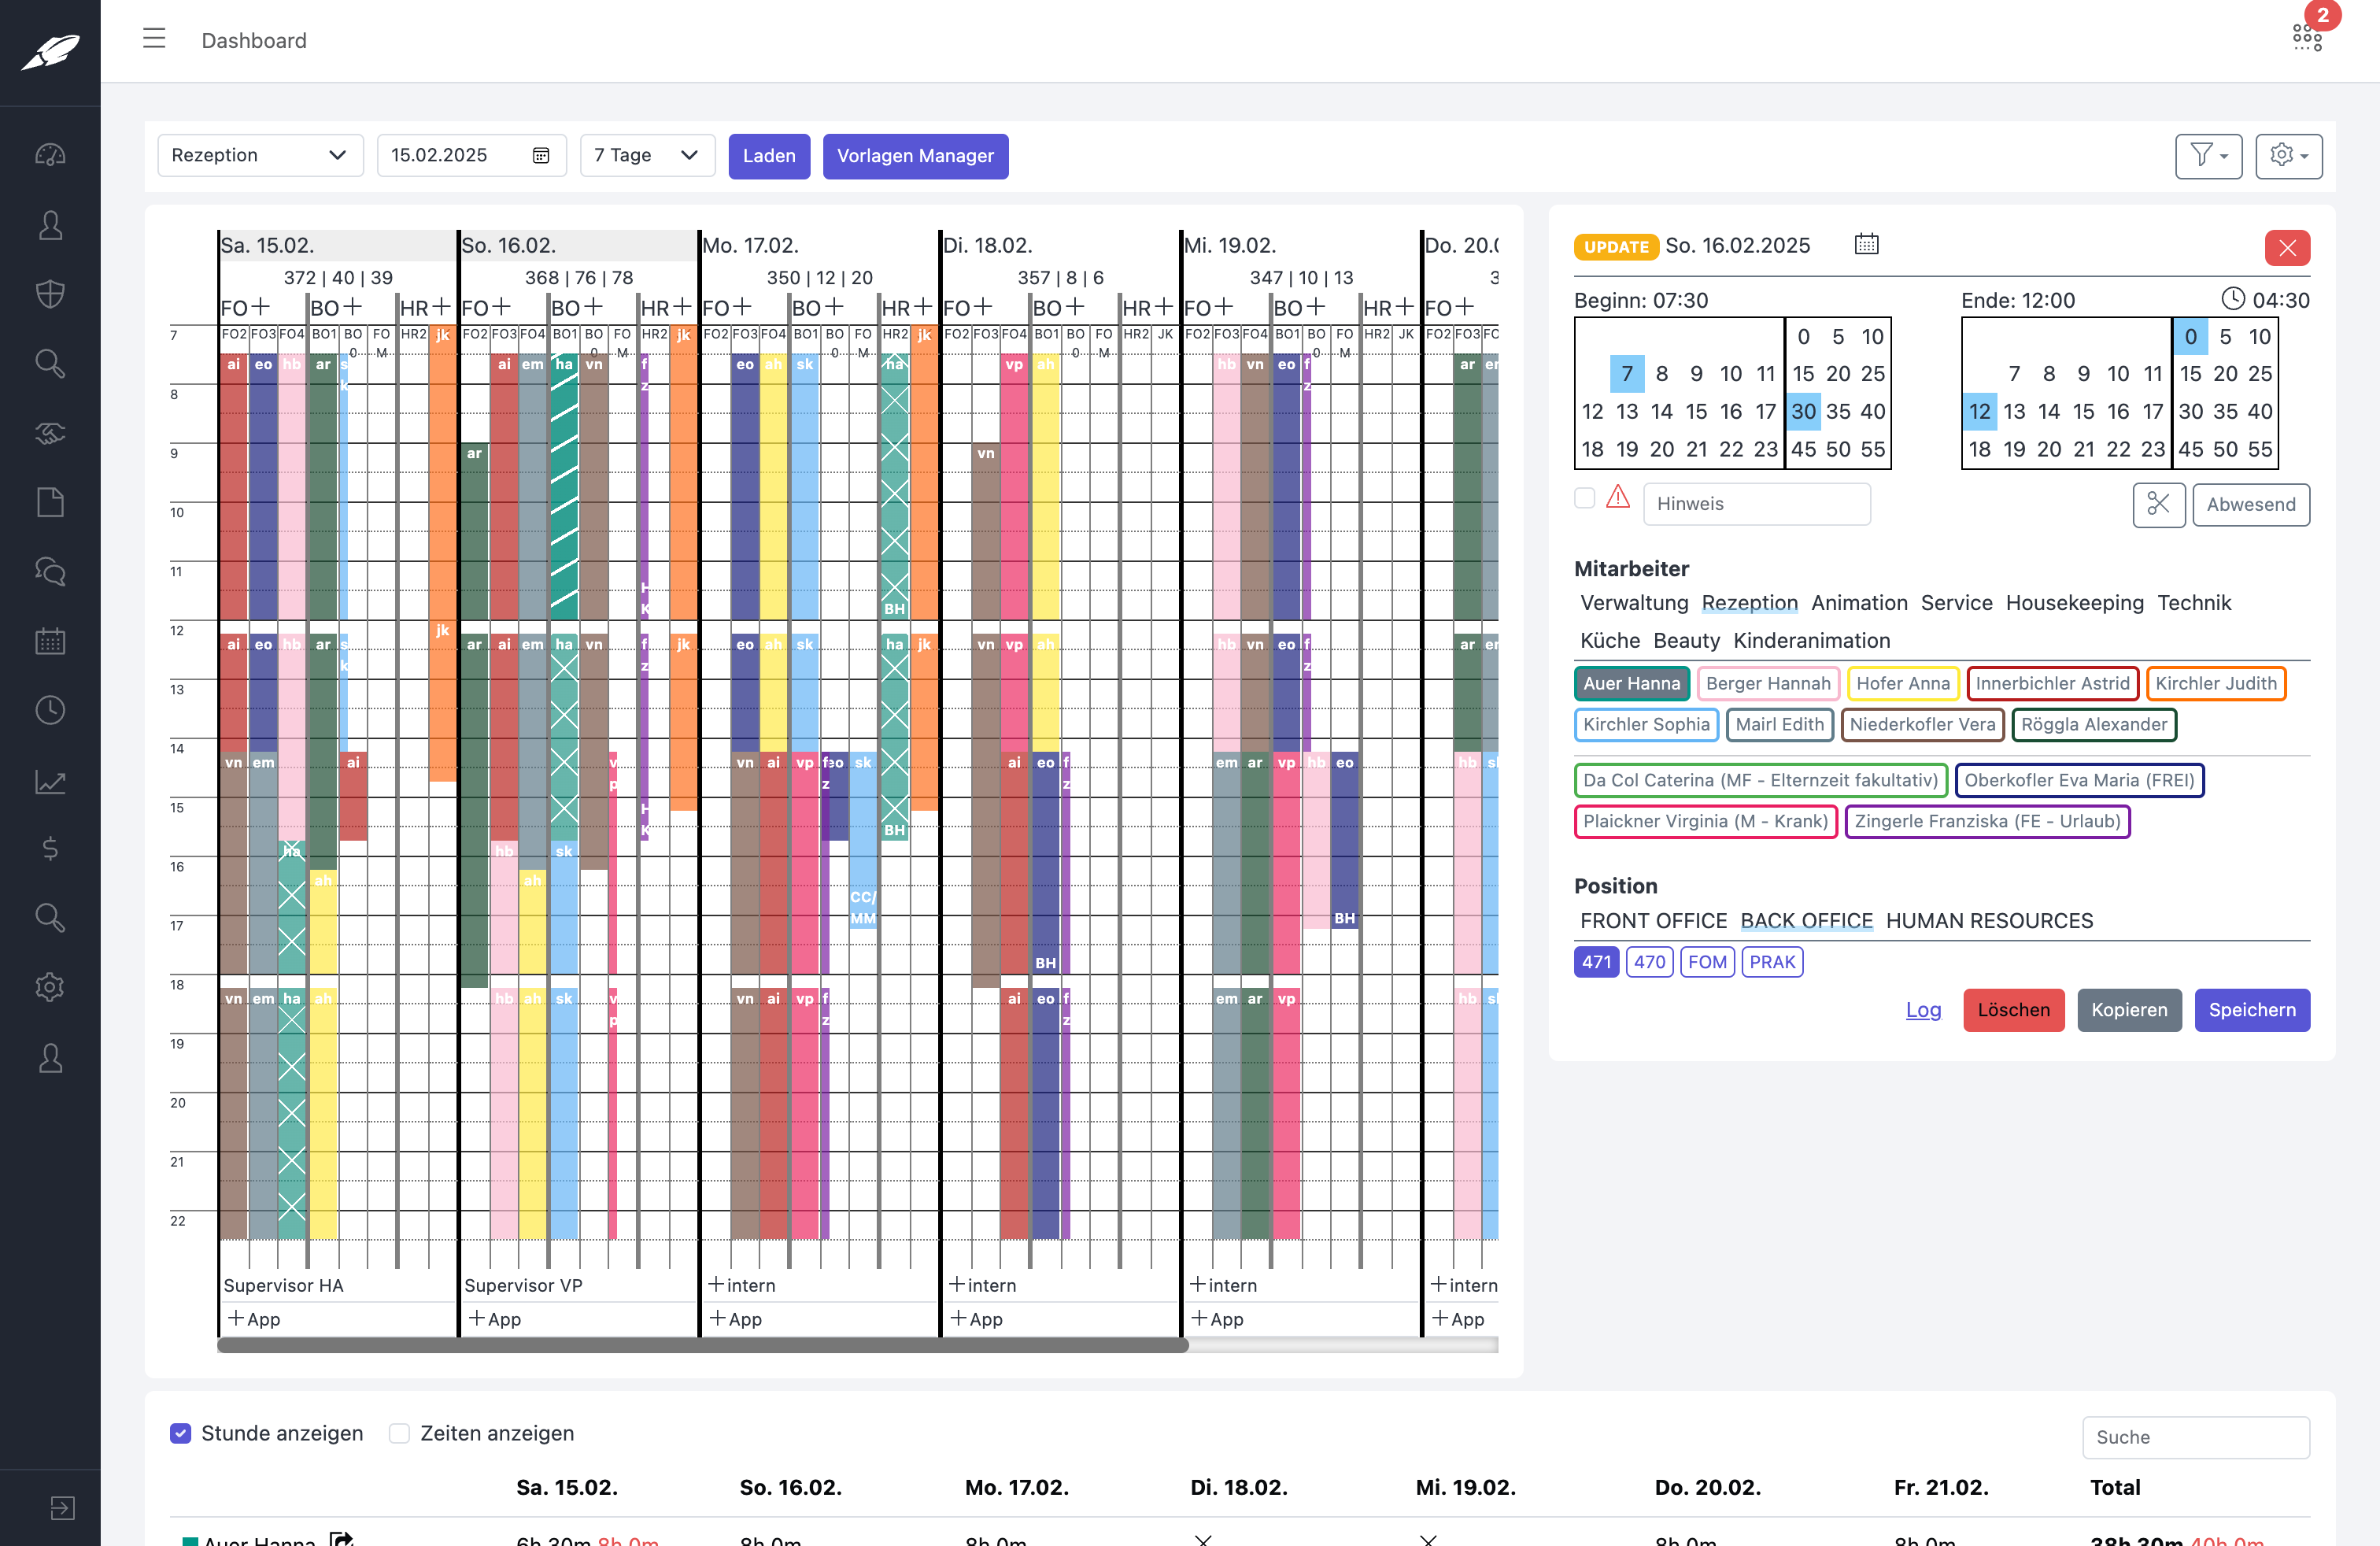Viewport: 2380px width, 1546px height.
Task: Click the Vorlagen Manager button
Action: (x=915, y=156)
